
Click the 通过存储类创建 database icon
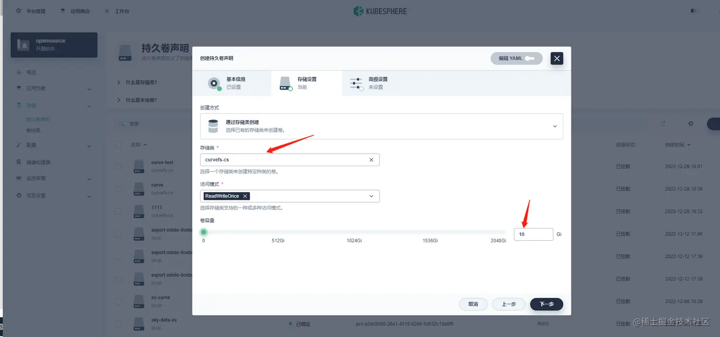(213, 126)
